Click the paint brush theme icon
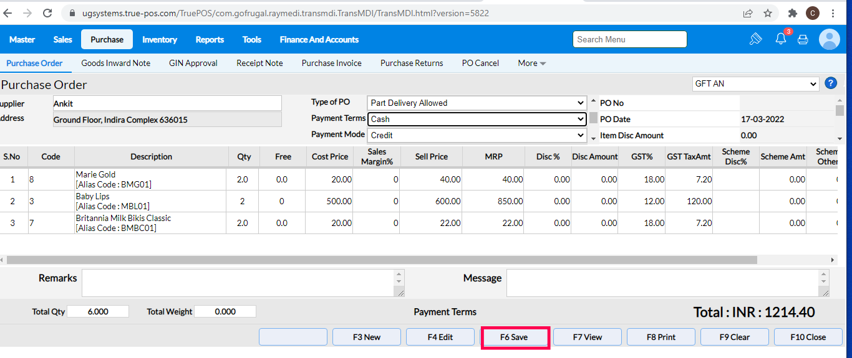 756,39
